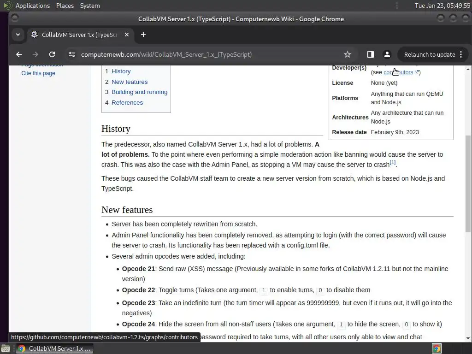This screenshot has width=472, height=354.
Task: Click the 'None (yet)' license value
Action: pyautogui.click(x=384, y=83)
